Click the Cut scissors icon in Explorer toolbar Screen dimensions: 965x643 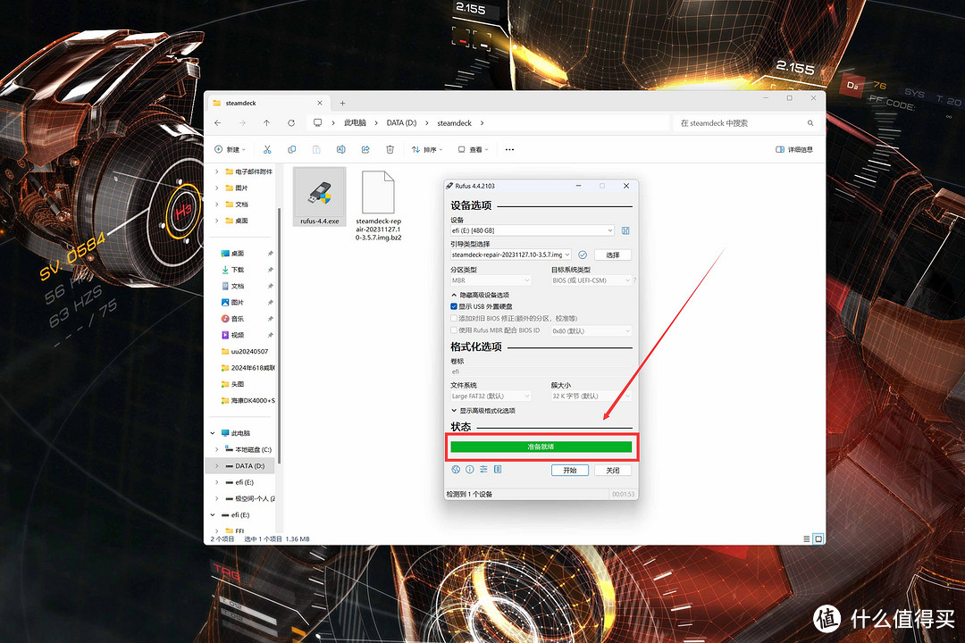266,149
